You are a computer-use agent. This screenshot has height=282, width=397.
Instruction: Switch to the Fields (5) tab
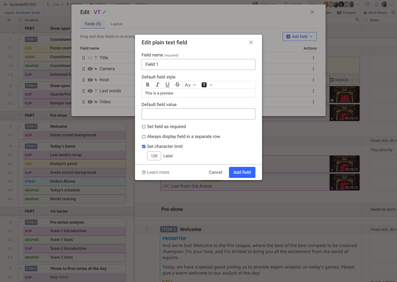[x=93, y=24]
